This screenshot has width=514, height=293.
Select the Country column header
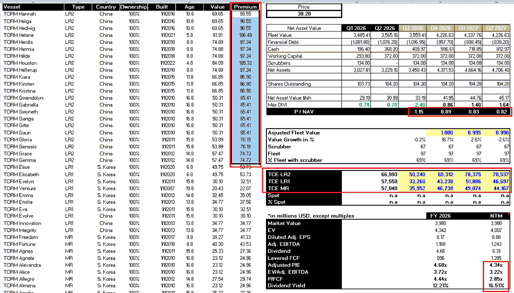106,7
